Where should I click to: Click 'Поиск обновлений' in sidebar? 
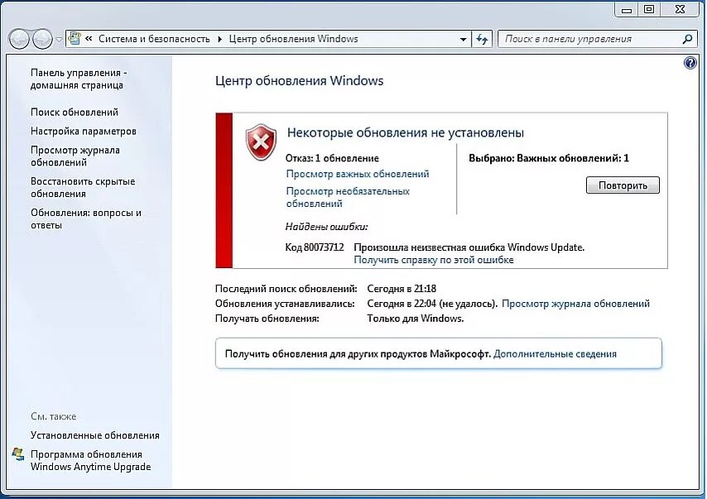pos(75,113)
